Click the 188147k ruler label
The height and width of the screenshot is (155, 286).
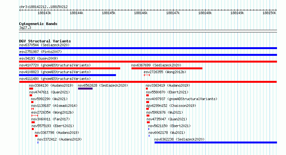pos(173,13)
